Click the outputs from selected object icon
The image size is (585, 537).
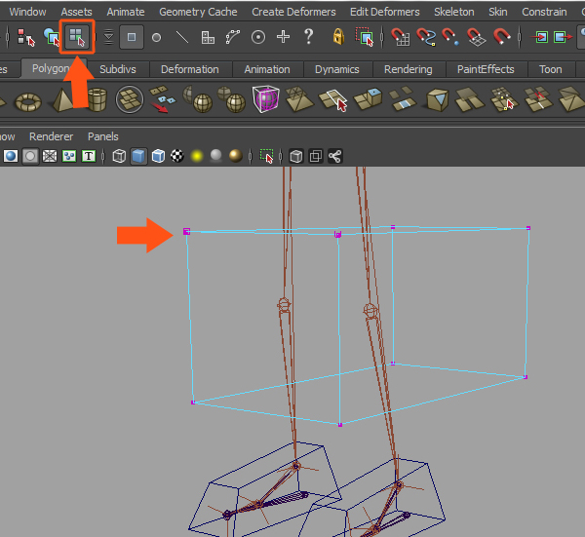tap(563, 37)
